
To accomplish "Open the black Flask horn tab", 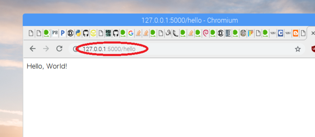I will point(175,33).
